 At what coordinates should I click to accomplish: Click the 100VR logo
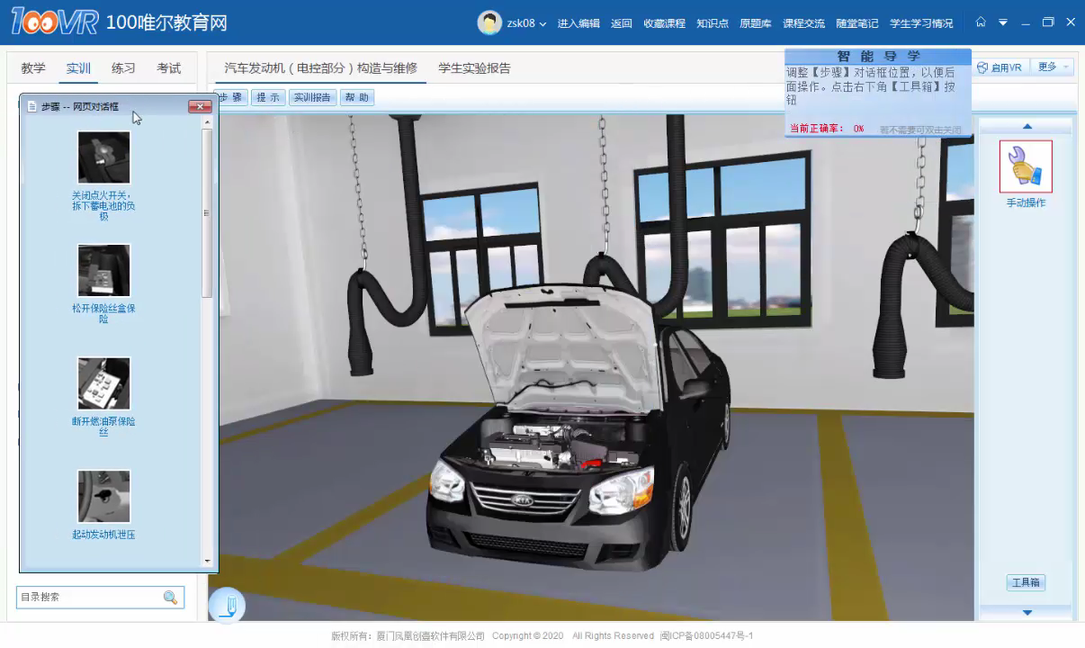pos(54,22)
